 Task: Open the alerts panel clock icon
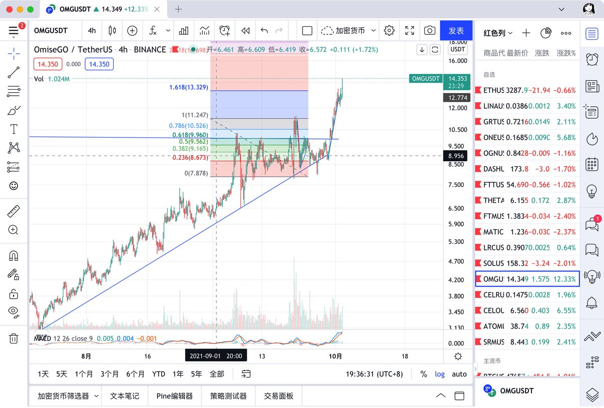coord(592,59)
